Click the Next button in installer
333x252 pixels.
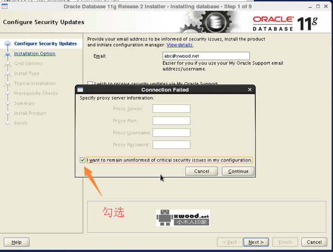[256, 242]
